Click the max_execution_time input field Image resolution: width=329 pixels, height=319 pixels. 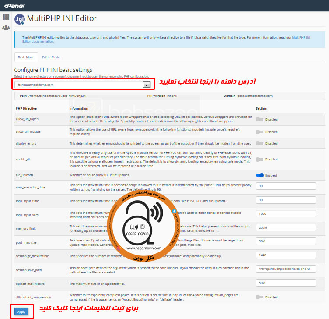pyautogui.click(x=286, y=186)
